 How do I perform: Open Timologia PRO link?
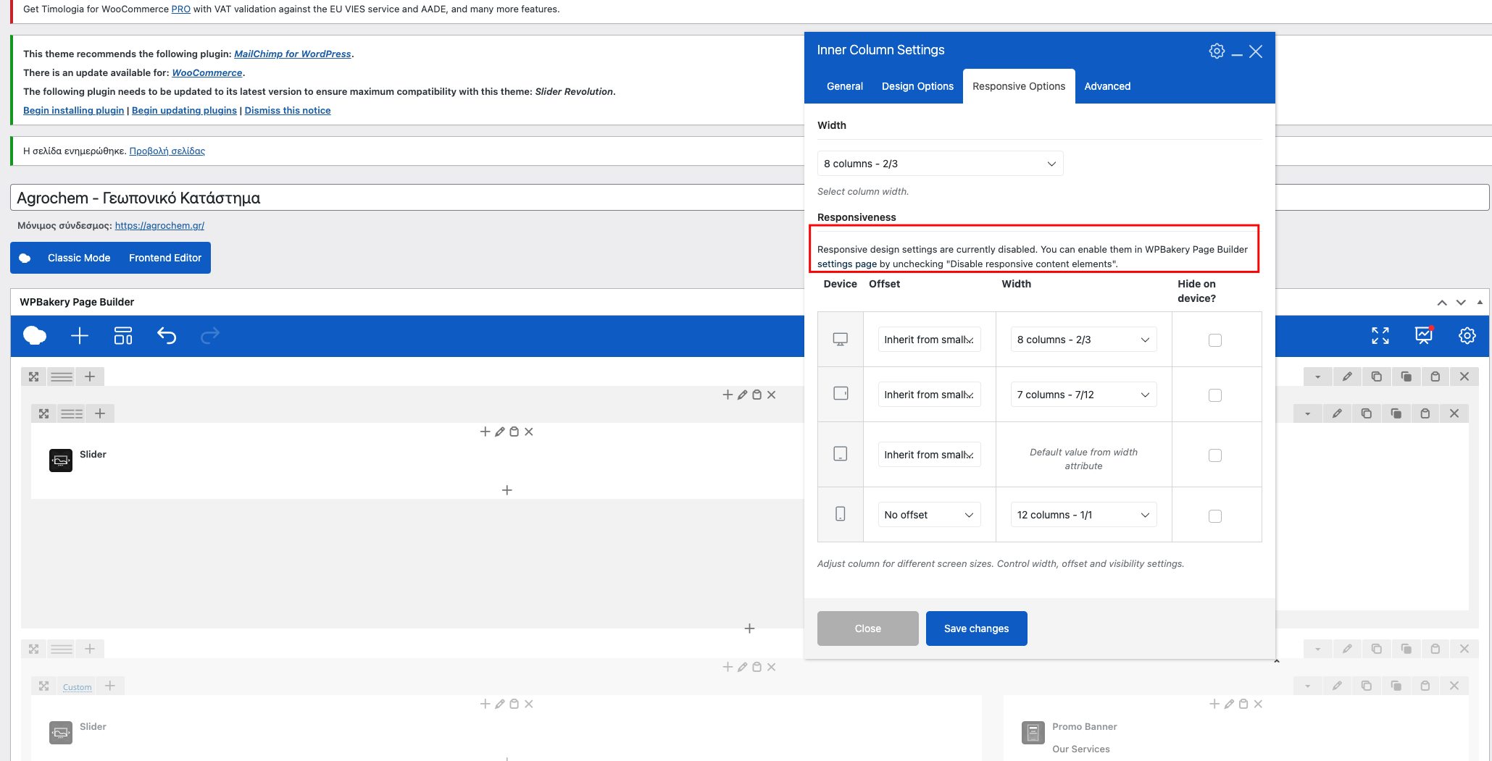(x=181, y=9)
